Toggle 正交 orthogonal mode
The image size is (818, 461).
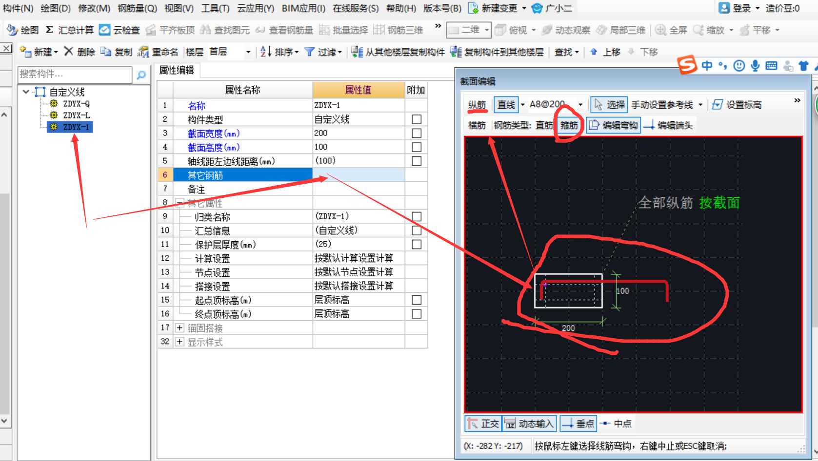click(x=483, y=423)
